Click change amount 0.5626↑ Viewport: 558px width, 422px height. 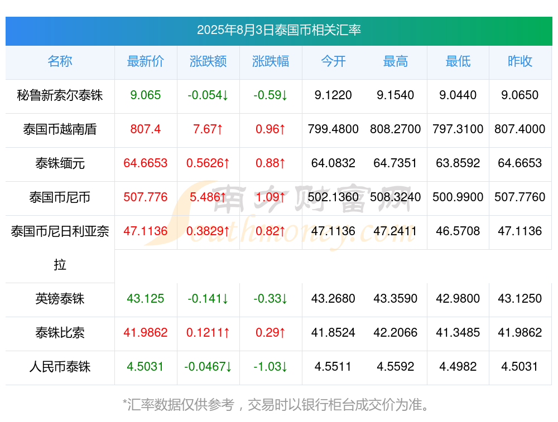pos(208,163)
